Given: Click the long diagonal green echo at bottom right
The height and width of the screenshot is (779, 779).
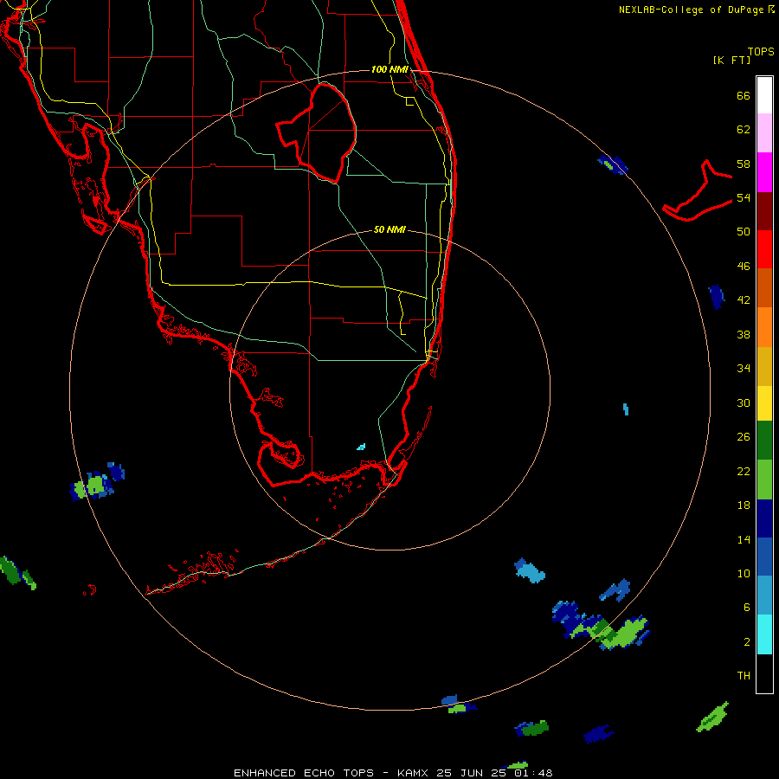Looking at the screenshot, I should [x=712, y=717].
